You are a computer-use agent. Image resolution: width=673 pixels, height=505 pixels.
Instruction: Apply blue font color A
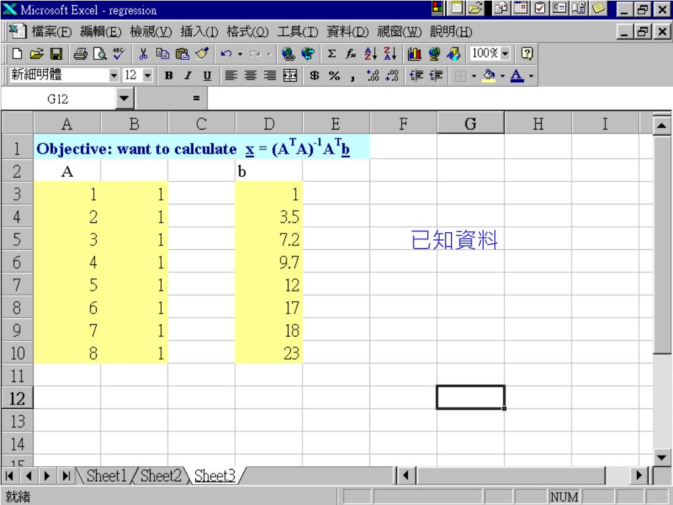[x=517, y=76]
